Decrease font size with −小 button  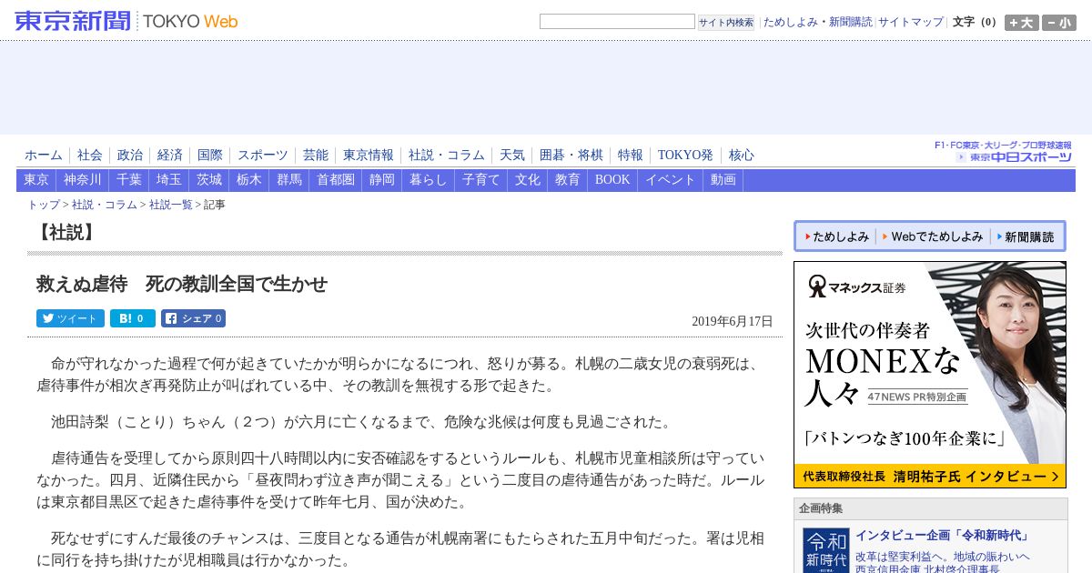point(1059,23)
